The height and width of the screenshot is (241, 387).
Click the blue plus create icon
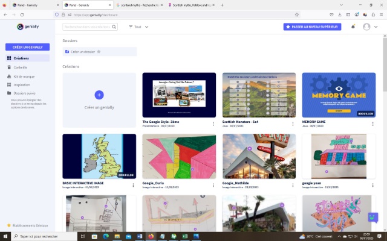(x=99, y=95)
